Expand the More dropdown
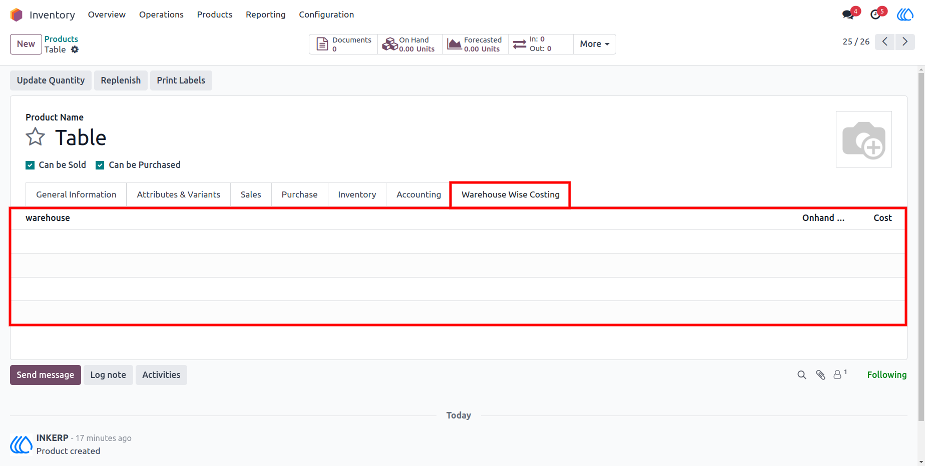 [595, 44]
